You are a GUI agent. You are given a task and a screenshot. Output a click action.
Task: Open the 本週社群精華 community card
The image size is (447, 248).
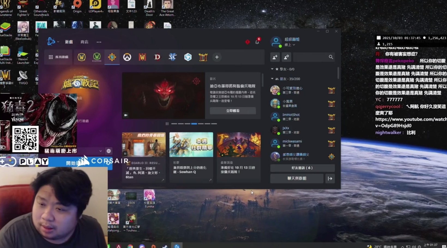pyautogui.click(x=191, y=157)
